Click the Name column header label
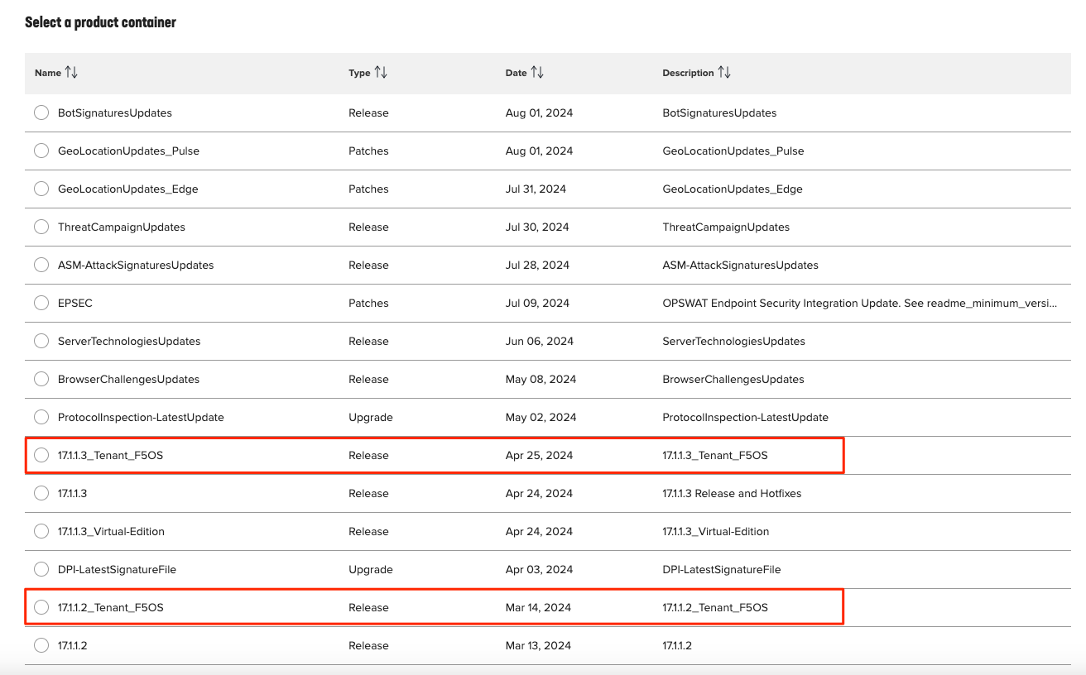The width and height of the screenshot is (1086, 675). coord(48,73)
